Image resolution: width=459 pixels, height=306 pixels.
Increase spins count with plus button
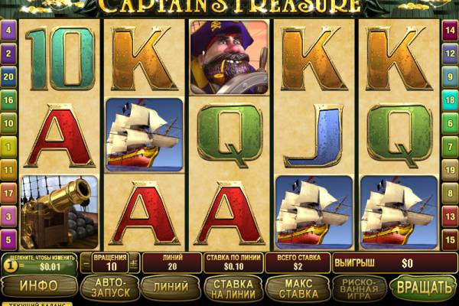pos(134,263)
